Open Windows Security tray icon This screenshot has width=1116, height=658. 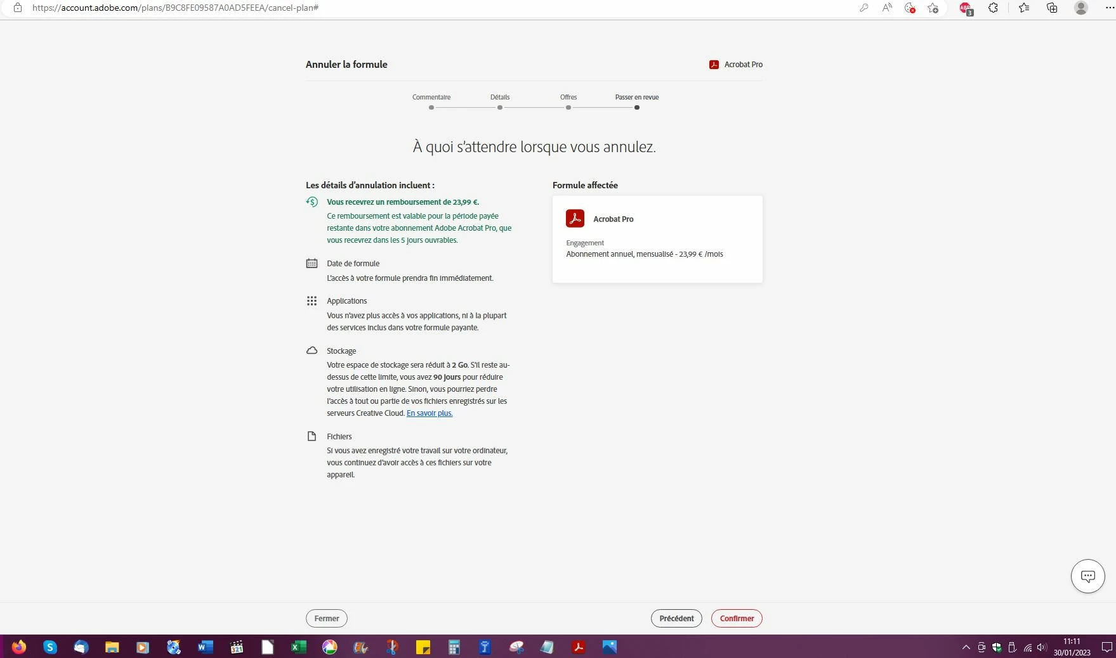point(997,647)
